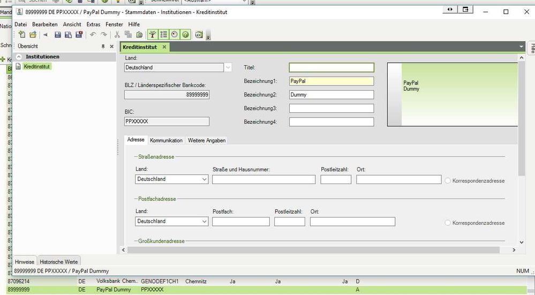Open the Ansicht menu
Image resolution: width=535 pixels, height=295 pixels.
(x=72, y=24)
